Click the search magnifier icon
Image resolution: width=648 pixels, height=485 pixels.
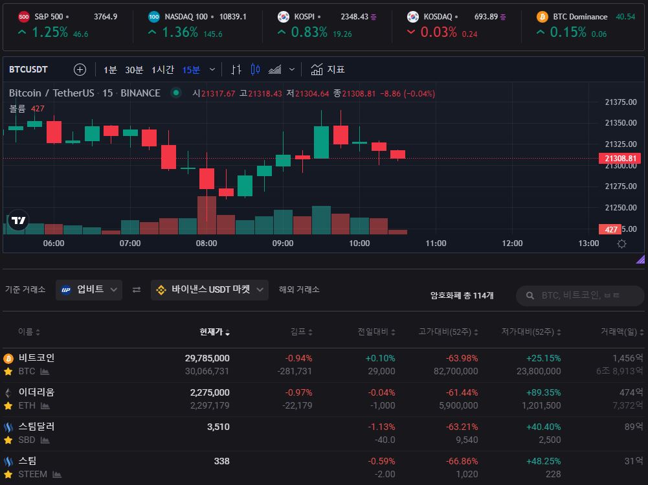(530, 295)
